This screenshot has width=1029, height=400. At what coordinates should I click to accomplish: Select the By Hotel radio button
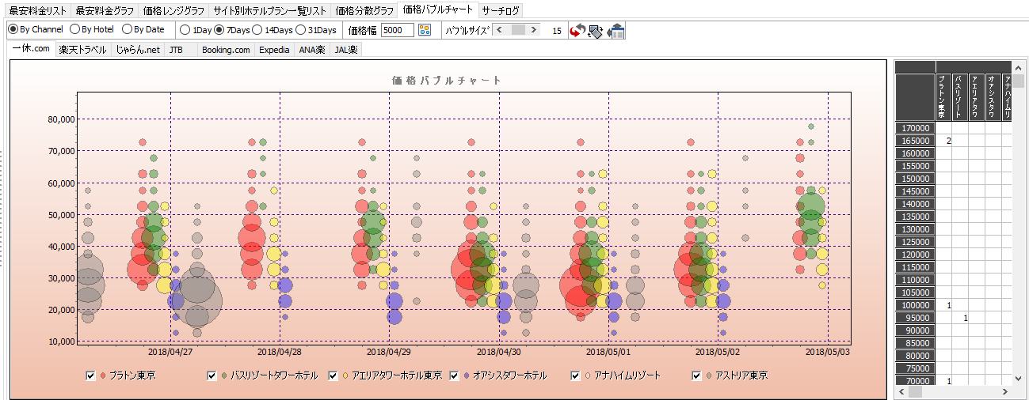coord(75,30)
